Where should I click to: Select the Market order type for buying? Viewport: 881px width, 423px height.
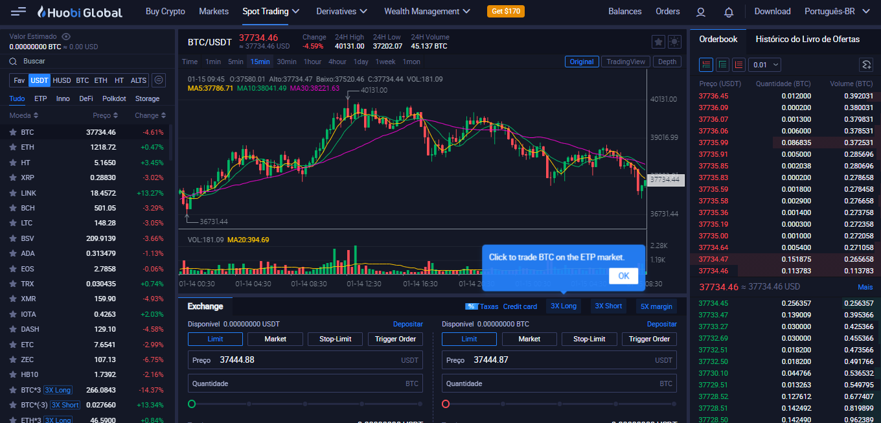point(275,339)
